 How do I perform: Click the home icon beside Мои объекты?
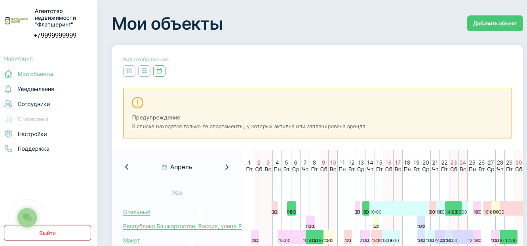8,74
